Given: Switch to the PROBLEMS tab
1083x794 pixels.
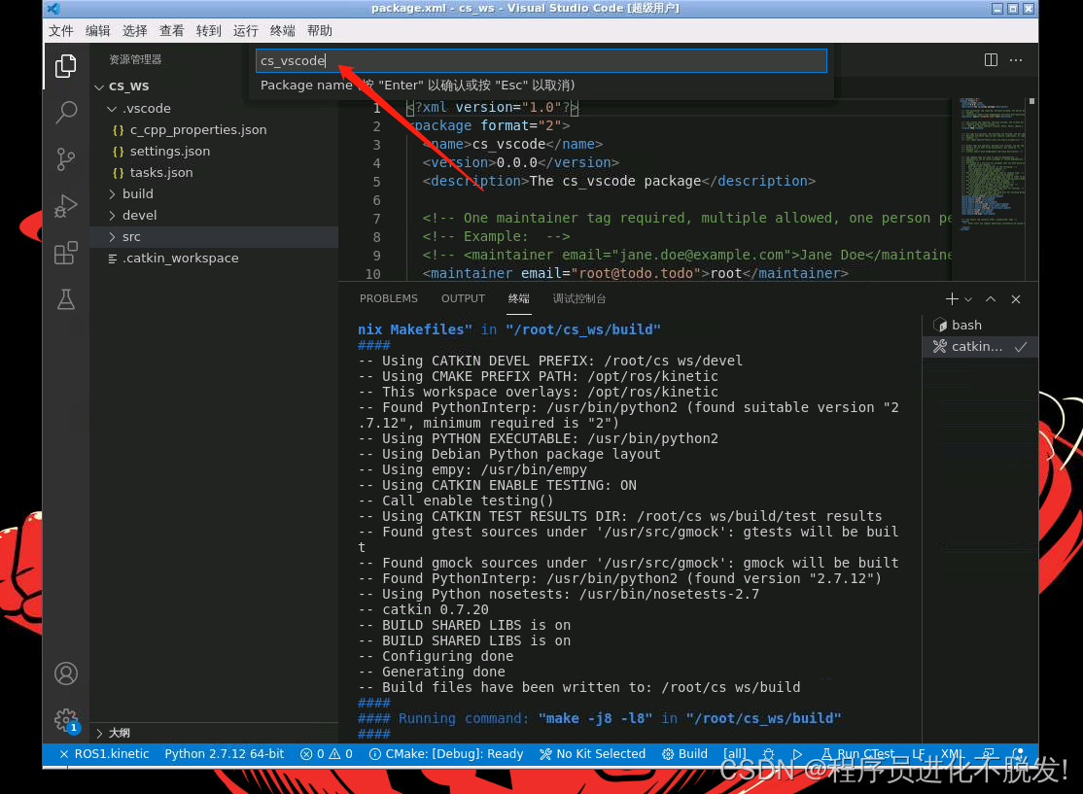Looking at the screenshot, I should pos(388,298).
